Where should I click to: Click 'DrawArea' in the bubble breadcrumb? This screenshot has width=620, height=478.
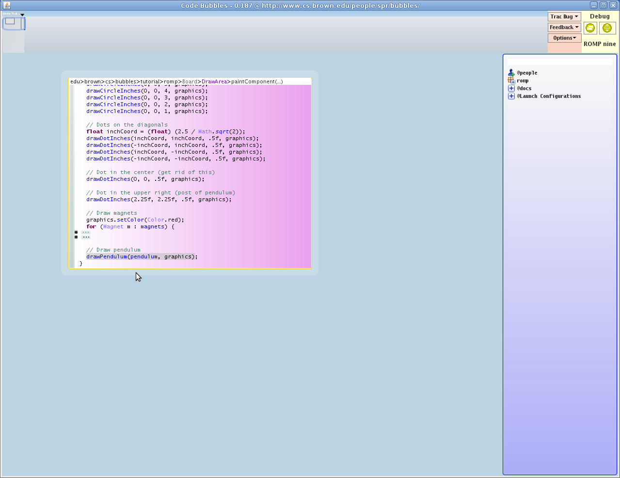pyautogui.click(x=214, y=81)
